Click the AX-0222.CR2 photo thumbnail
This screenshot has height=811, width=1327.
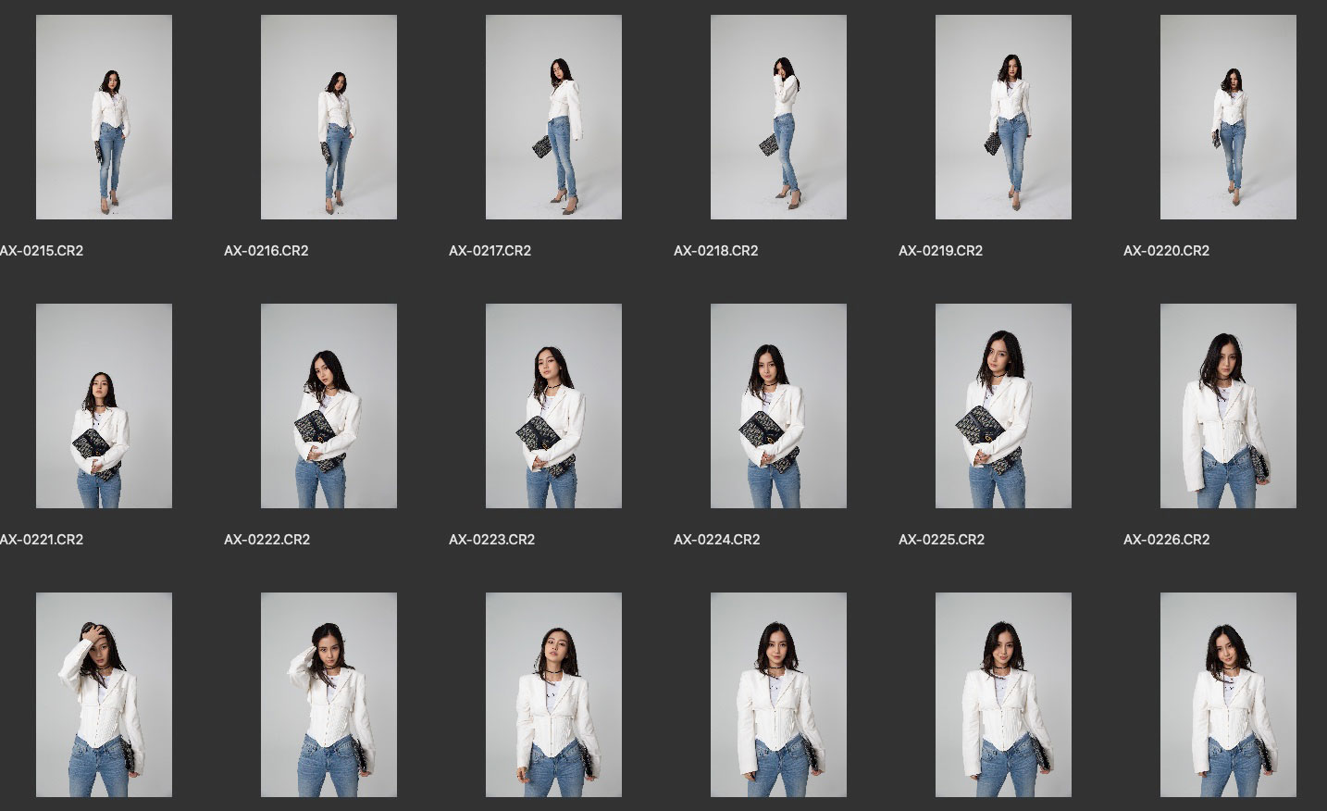(x=329, y=405)
